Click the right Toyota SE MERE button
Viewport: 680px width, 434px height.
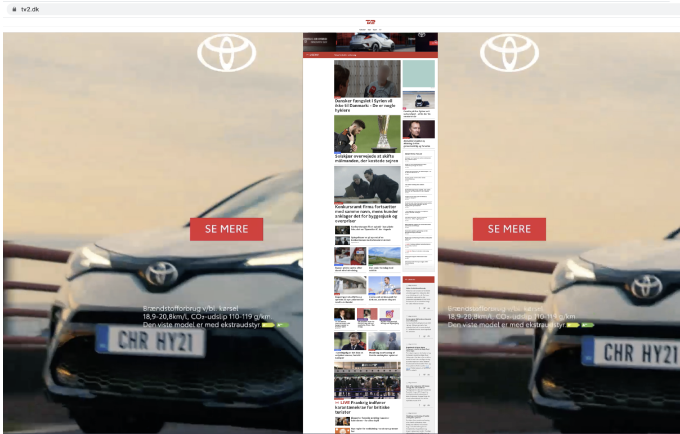(x=509, y=229)
